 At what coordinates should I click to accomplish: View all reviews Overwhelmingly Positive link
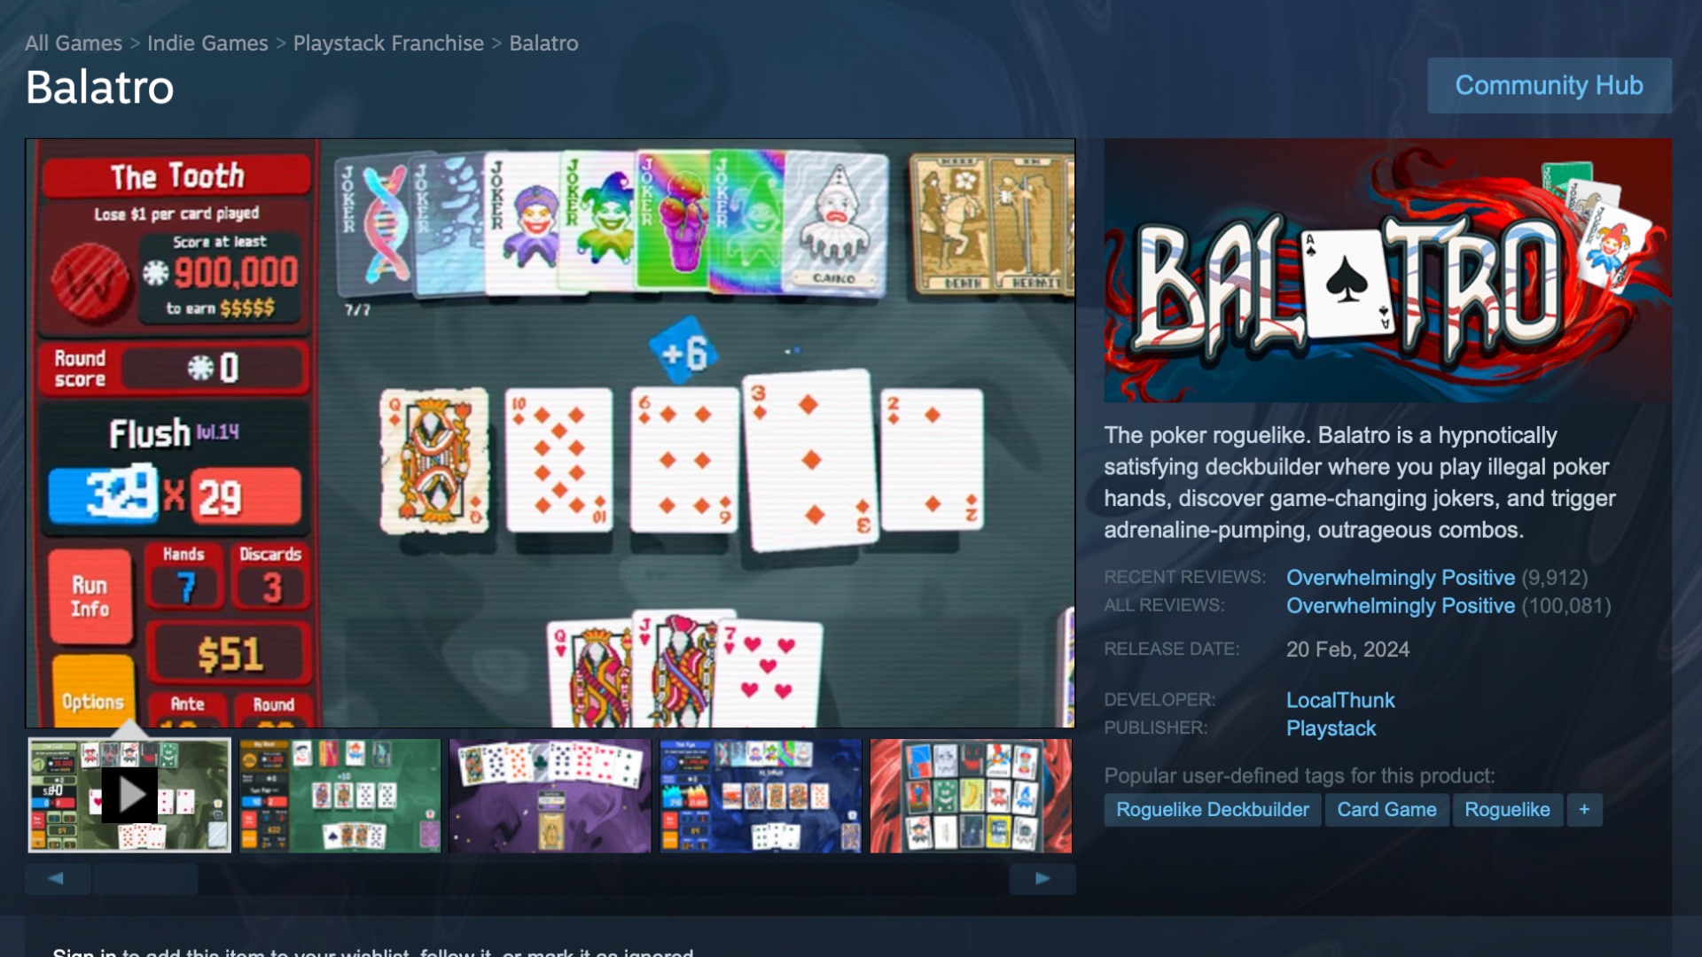tap(1401, 606)
